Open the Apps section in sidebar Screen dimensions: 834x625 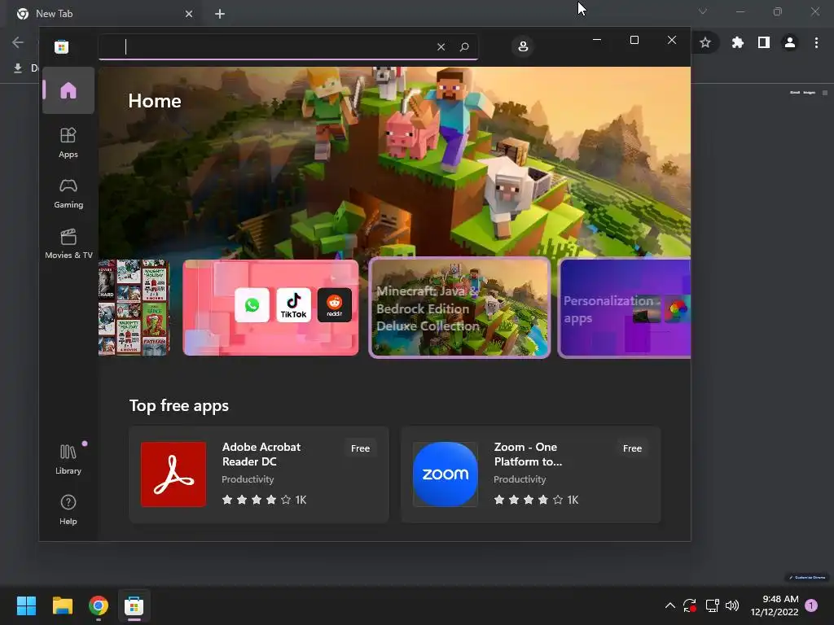[68, 142]
